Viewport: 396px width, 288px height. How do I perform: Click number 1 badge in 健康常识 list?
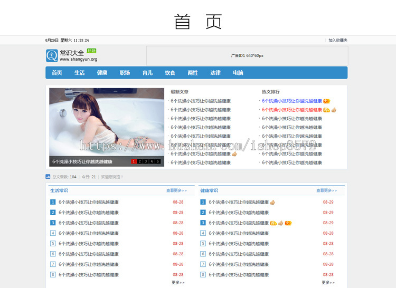pyautogui.click(x=203, y=202)
